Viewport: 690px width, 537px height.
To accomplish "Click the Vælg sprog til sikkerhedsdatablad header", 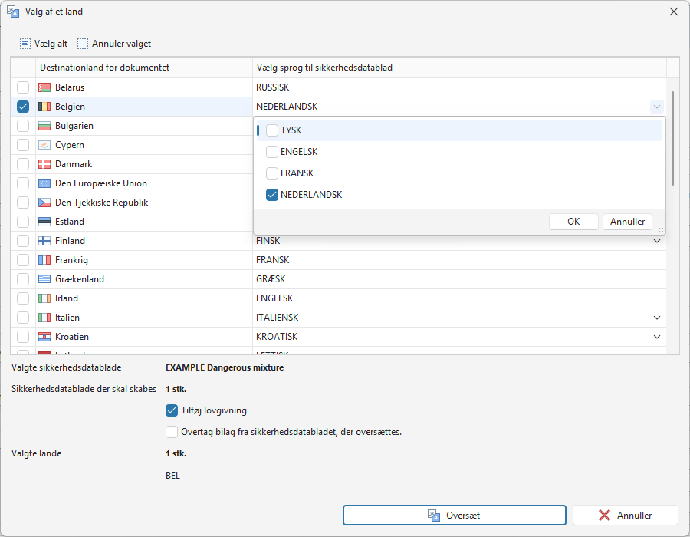I will (459, 68).
